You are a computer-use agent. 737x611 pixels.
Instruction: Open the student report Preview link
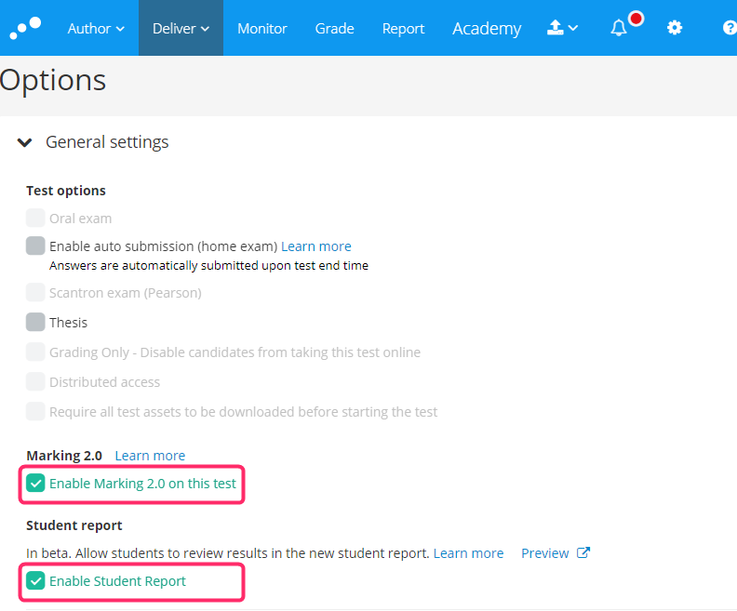coord(544,553)
